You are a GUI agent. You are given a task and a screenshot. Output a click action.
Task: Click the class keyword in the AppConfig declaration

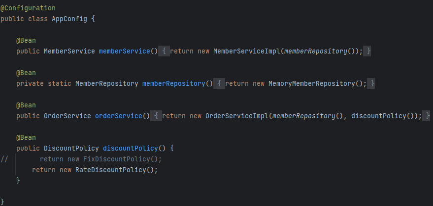(x=38, y=19)
